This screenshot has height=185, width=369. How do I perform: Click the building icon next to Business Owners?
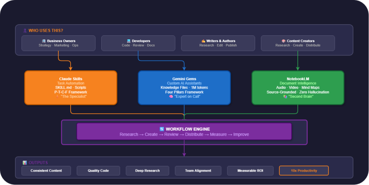44,41
